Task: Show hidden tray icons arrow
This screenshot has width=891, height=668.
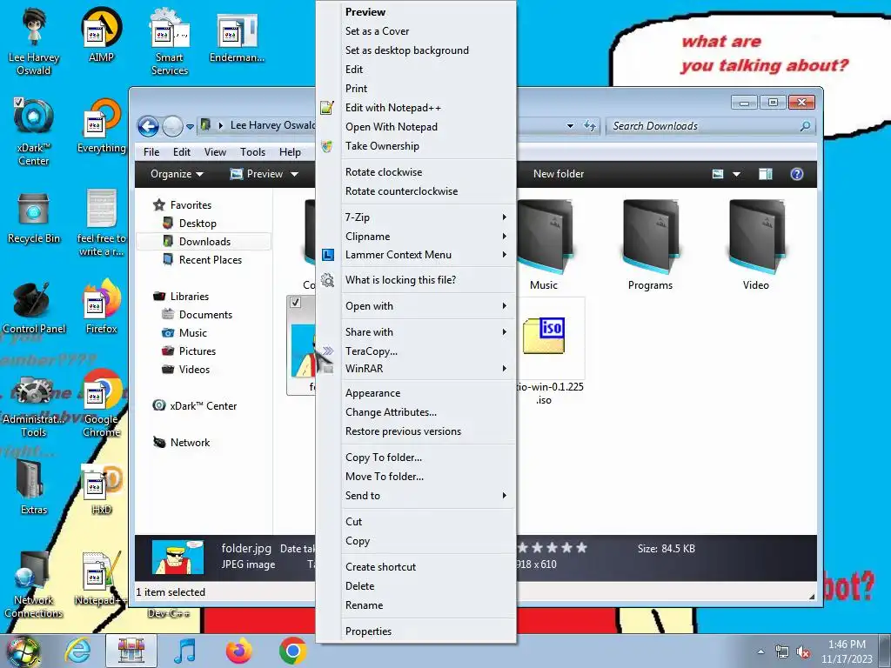Action: pyautogui.click(x=760, y=652)
